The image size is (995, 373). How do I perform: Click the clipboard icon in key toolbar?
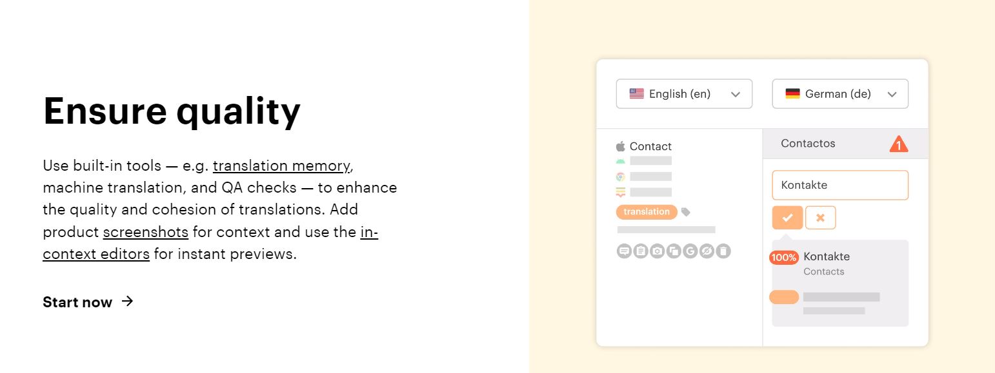coord(640,251)
